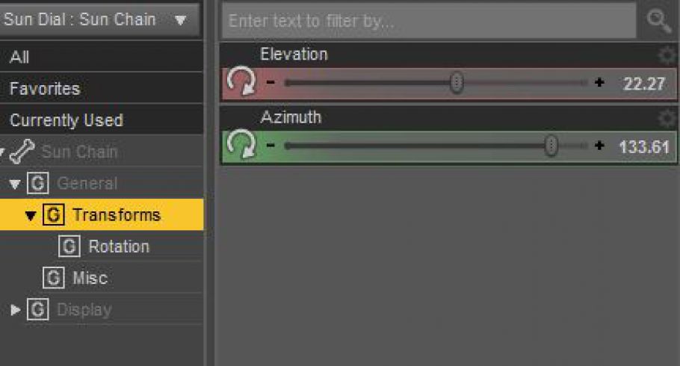Viewport: 680px width, 366px height.
Task: Open the Azimuth settings gear
Action: [x=666, y=118]
